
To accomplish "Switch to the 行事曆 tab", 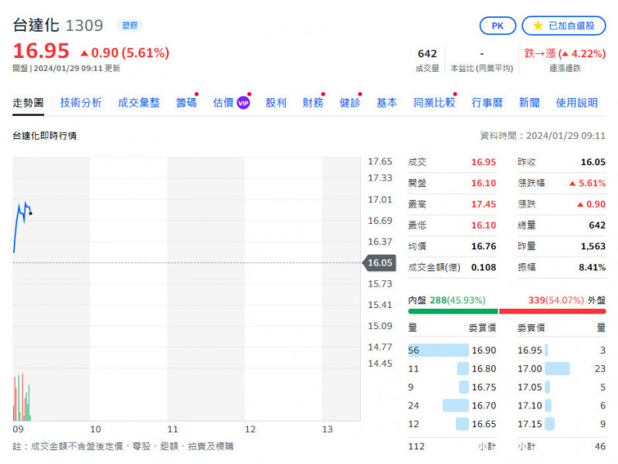I will 487,103.
